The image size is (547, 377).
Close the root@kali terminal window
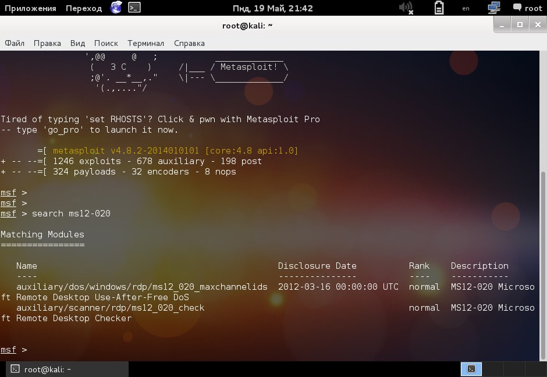(538, 25)
